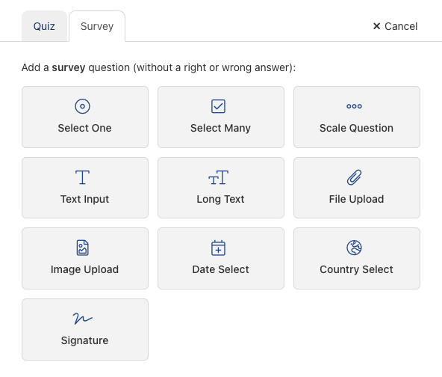Switch to the Quiz tab

coord(44,26)
